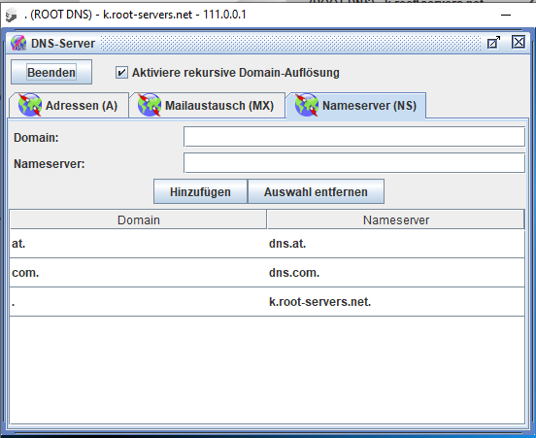Click the Beenden button
Viewport: 536px width, 438px height.
click(51, 72)
